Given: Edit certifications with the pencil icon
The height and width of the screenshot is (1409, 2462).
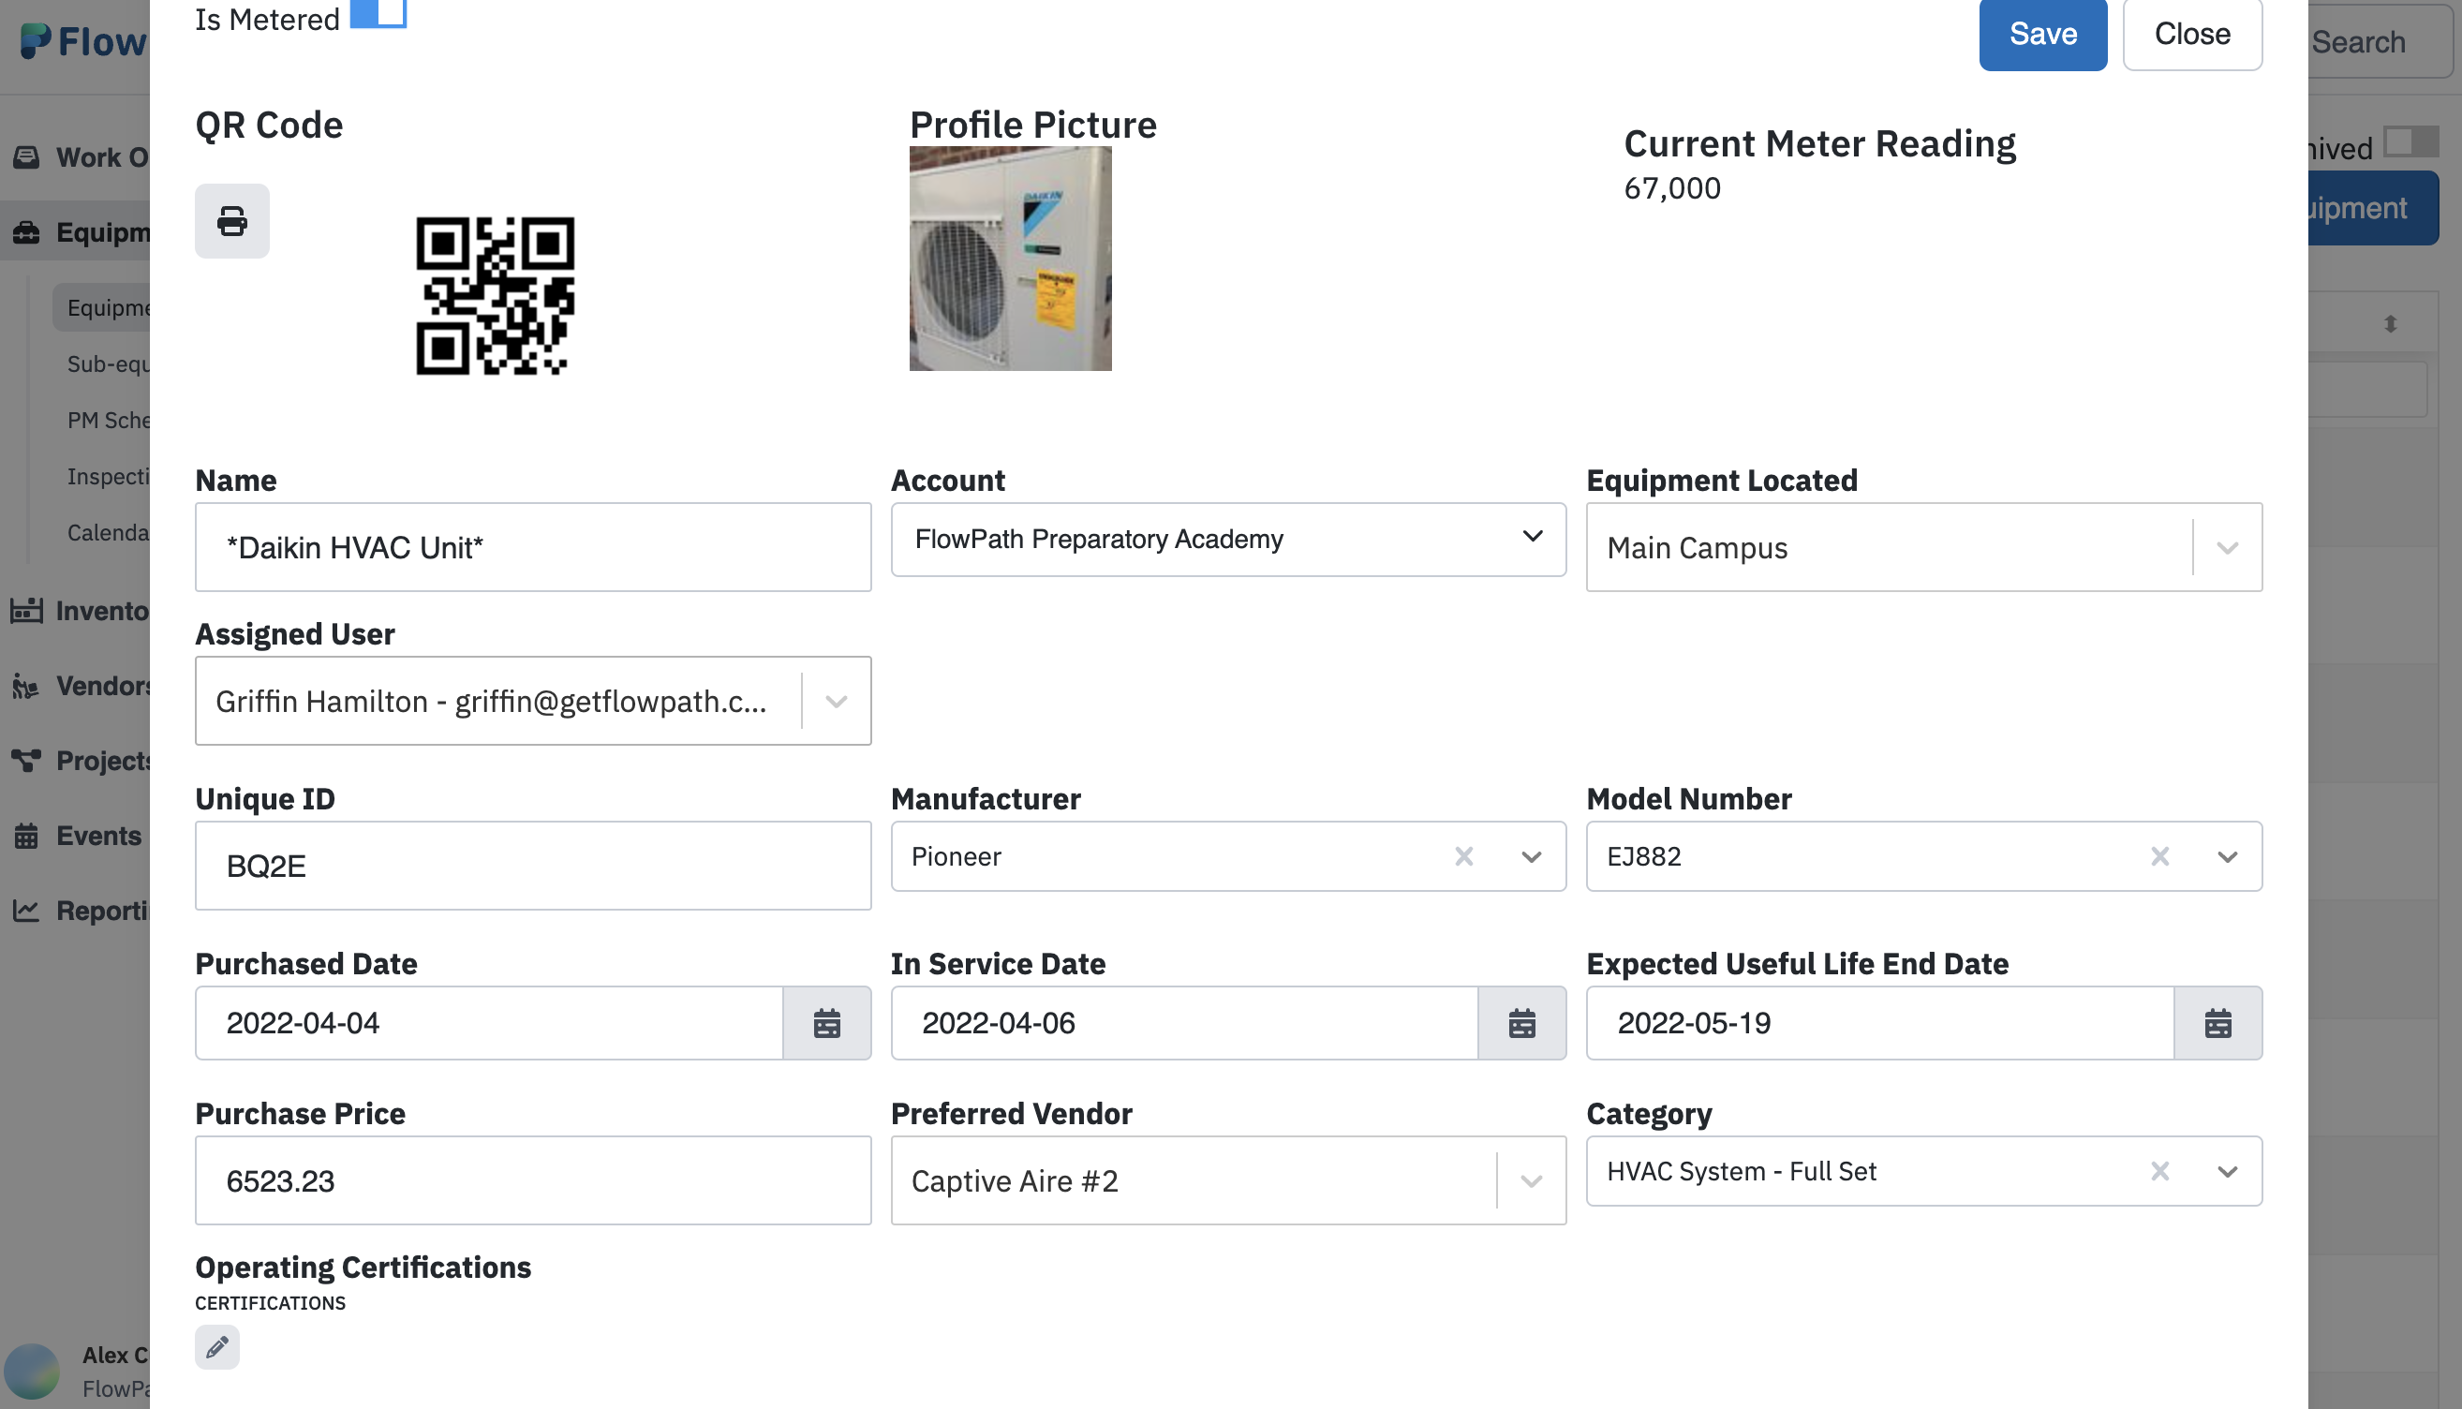Looking at the screenshot, I should pos(216,1346).
